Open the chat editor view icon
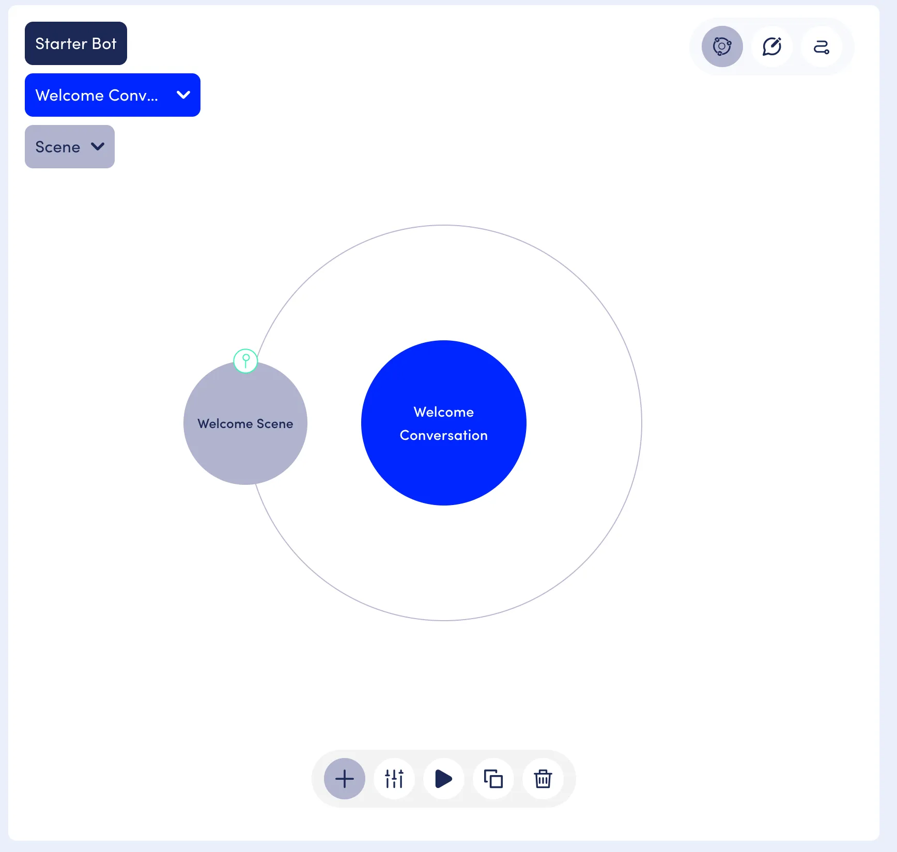This screenshot has height=852, width=897. click(771, 46)
